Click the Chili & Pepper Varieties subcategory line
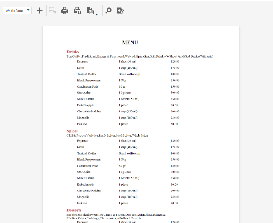The width and height of the screenshot is (273, 223). coord(107,135)
